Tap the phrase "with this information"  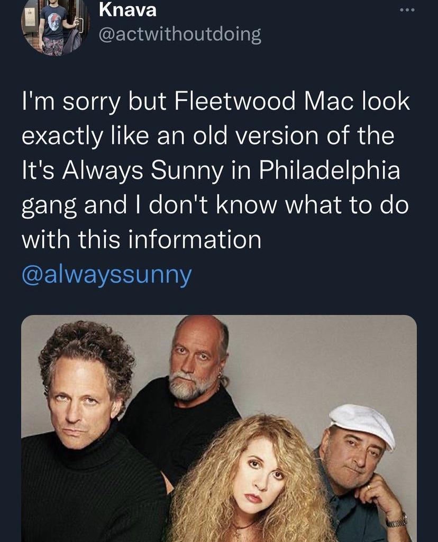[x=142, y=239]
